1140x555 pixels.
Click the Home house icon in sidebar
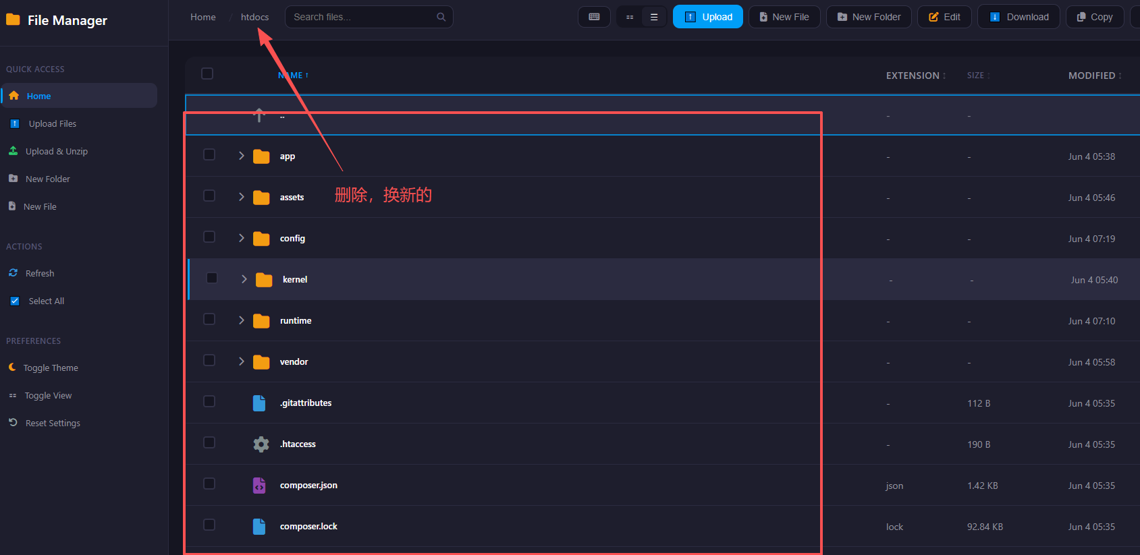click(14, 96)
